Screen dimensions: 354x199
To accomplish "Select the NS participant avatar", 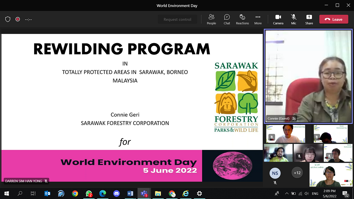I will click(x=275, y=173).
